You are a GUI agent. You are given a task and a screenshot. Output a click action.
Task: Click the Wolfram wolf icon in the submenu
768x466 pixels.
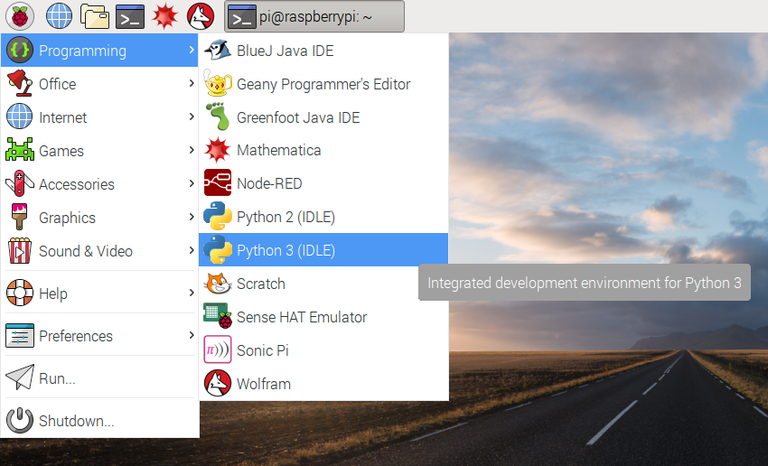tap(218, 383)
